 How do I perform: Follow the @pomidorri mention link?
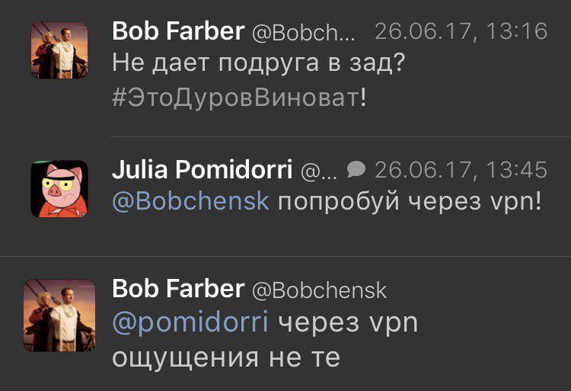pos(190,322)
